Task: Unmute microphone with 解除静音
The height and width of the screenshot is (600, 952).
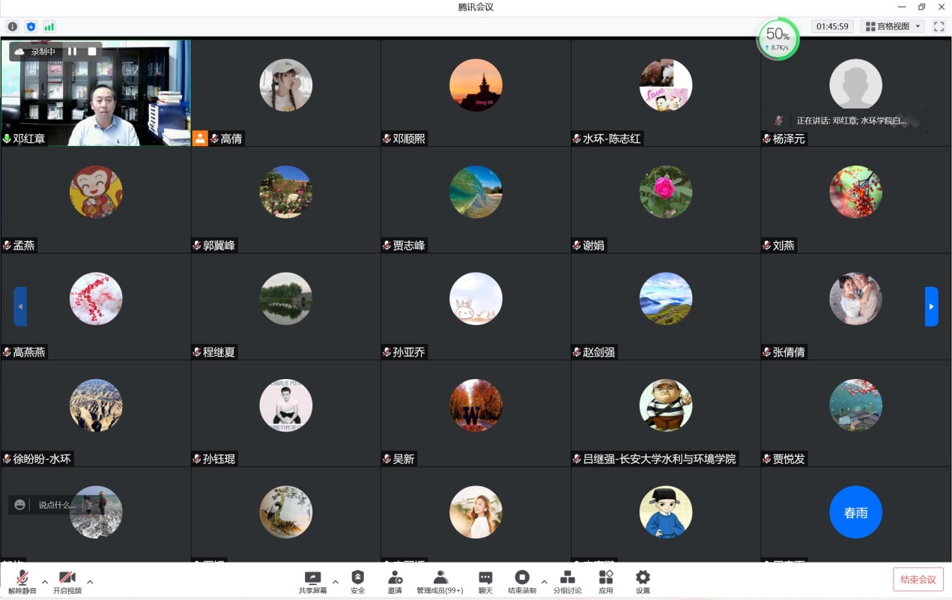Action: (22, 578)
